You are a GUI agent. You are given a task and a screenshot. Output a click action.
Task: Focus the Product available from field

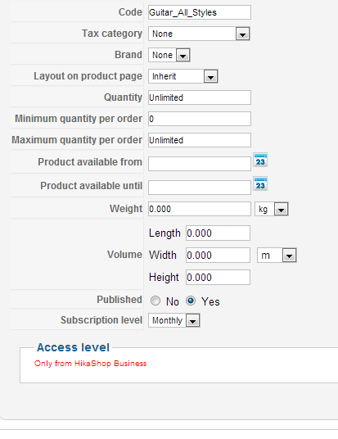coord(200,164)
